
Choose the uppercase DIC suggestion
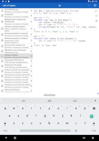point(75,101)
